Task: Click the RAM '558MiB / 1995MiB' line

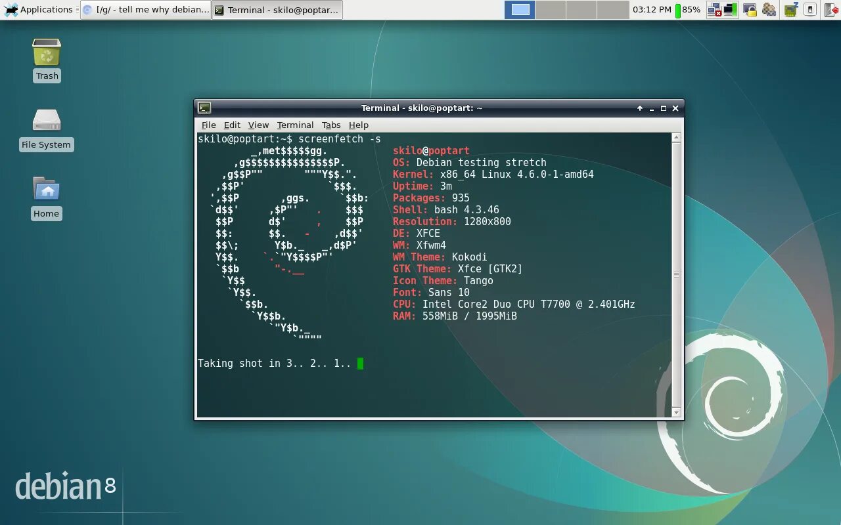Action: coord(469,316)
